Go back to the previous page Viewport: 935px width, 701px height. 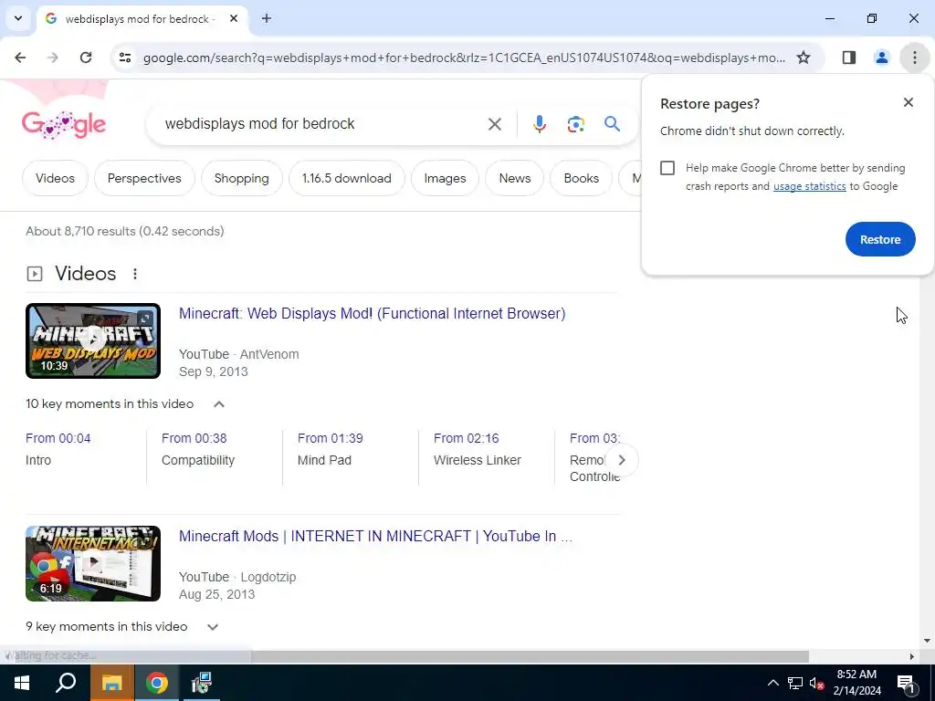(20, 58)
